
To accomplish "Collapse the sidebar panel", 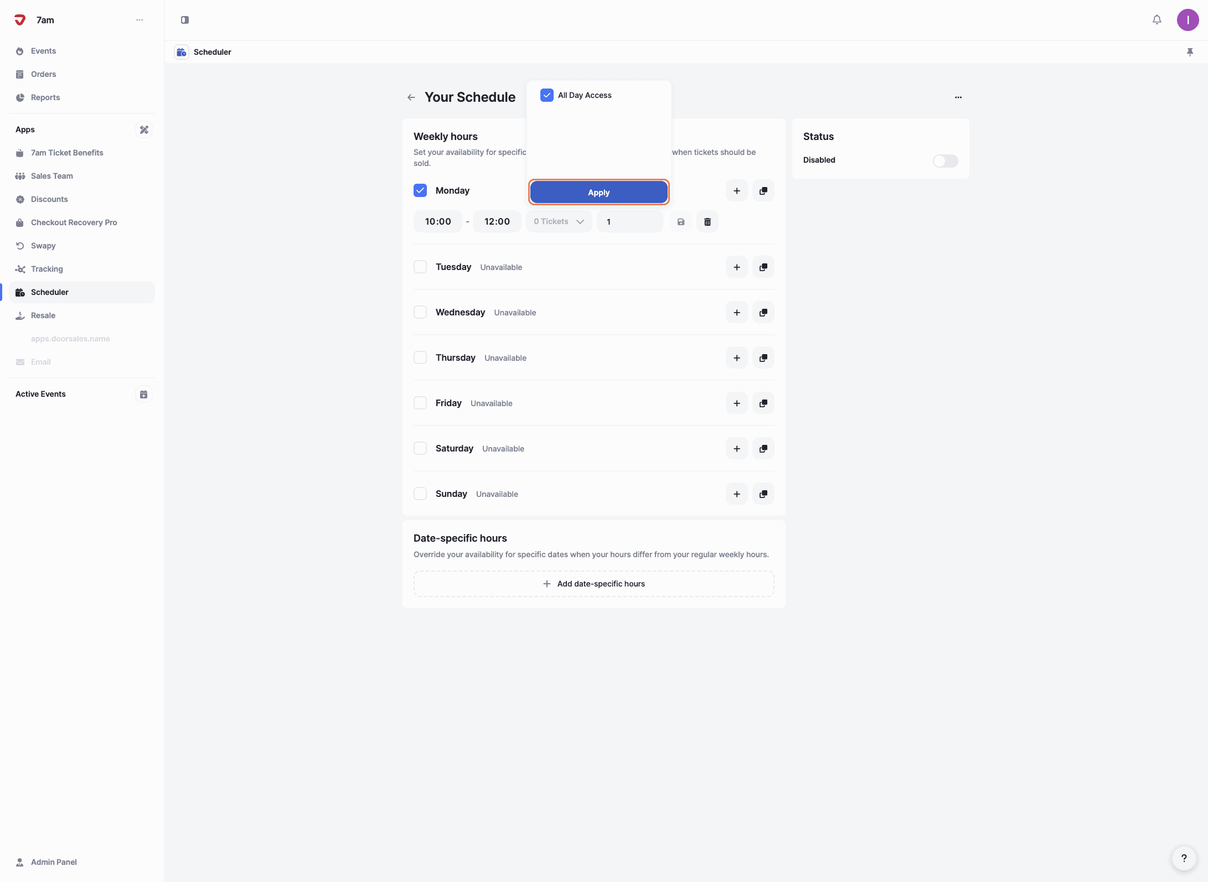I will (185, 20).
